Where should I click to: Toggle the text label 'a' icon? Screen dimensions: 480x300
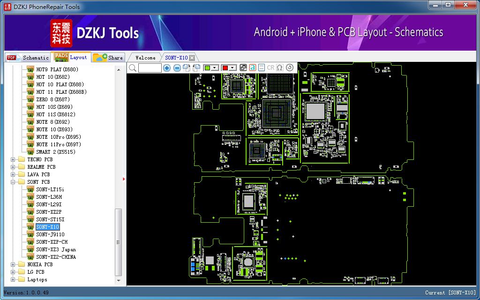253,67
